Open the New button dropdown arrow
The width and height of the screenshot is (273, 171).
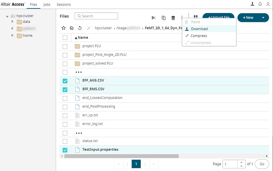coord(263,18)
